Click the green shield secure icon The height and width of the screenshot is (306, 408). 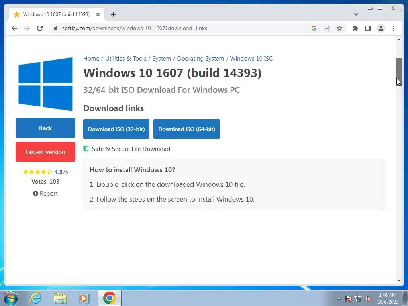86,149
